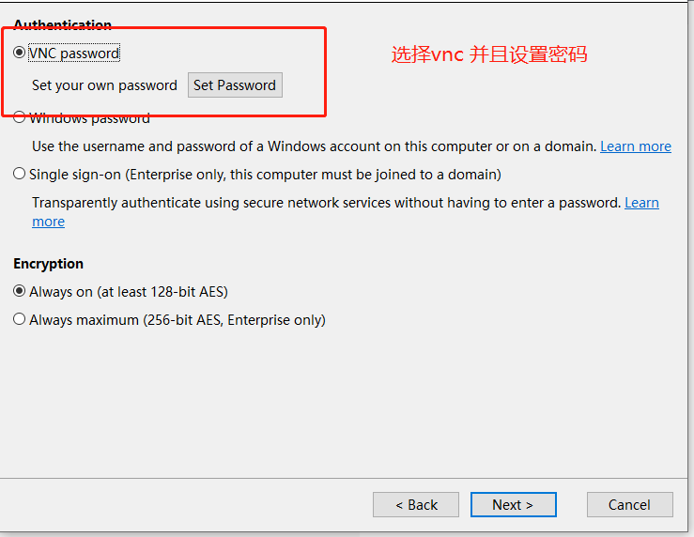
Task: Enable the Single sign-on radio circle
Action: tap(20, 174)
